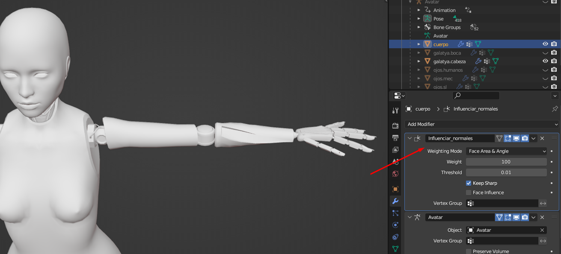
Task: Open the Particles properties tab
Action: (x=395, y=213)
